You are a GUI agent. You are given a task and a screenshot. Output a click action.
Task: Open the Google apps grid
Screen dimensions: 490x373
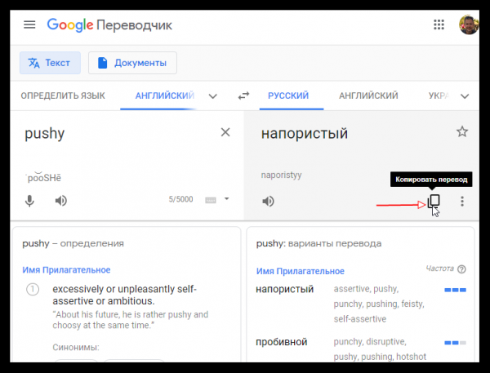[x=439, y=24]
